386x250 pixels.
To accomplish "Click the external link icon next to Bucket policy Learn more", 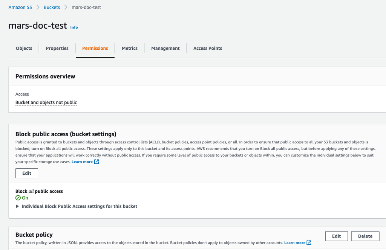I will [x=308, y=242].
